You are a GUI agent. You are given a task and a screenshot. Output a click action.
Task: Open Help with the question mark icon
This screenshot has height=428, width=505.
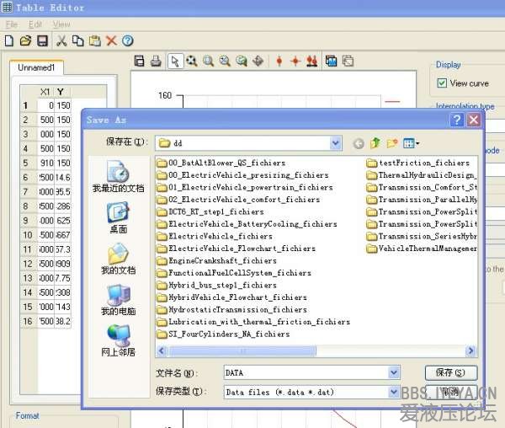(x=127, y=40)
